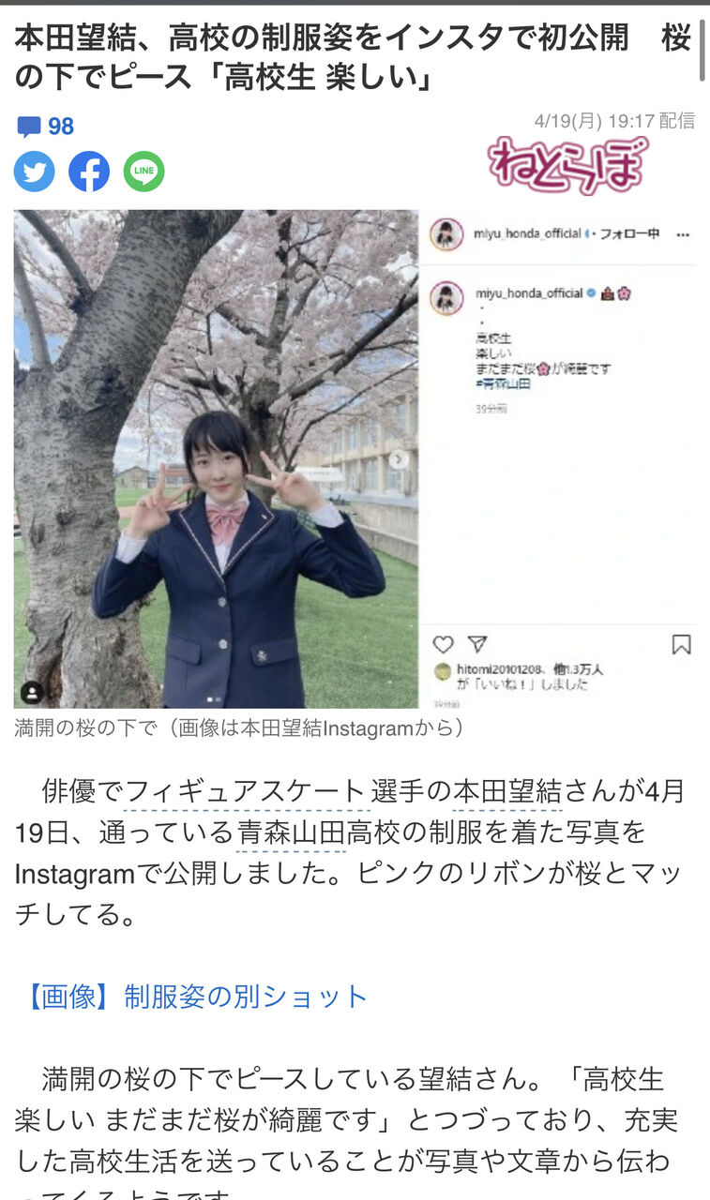Open the three-dot more options in Instagram header
This screenshot has height=1200, width=710.
click(683, 234)
